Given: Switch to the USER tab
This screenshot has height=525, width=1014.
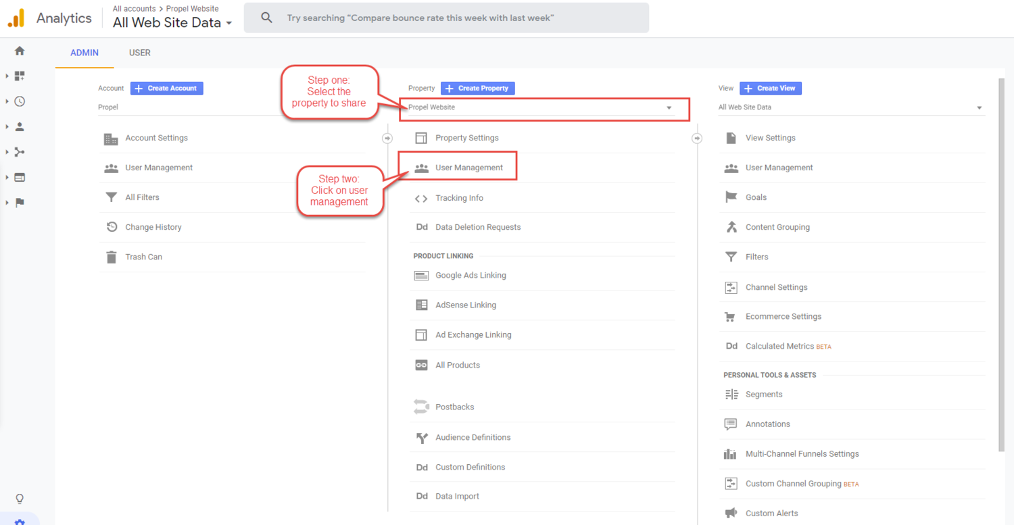Looking at the screenshot, I should click(140, 53).
